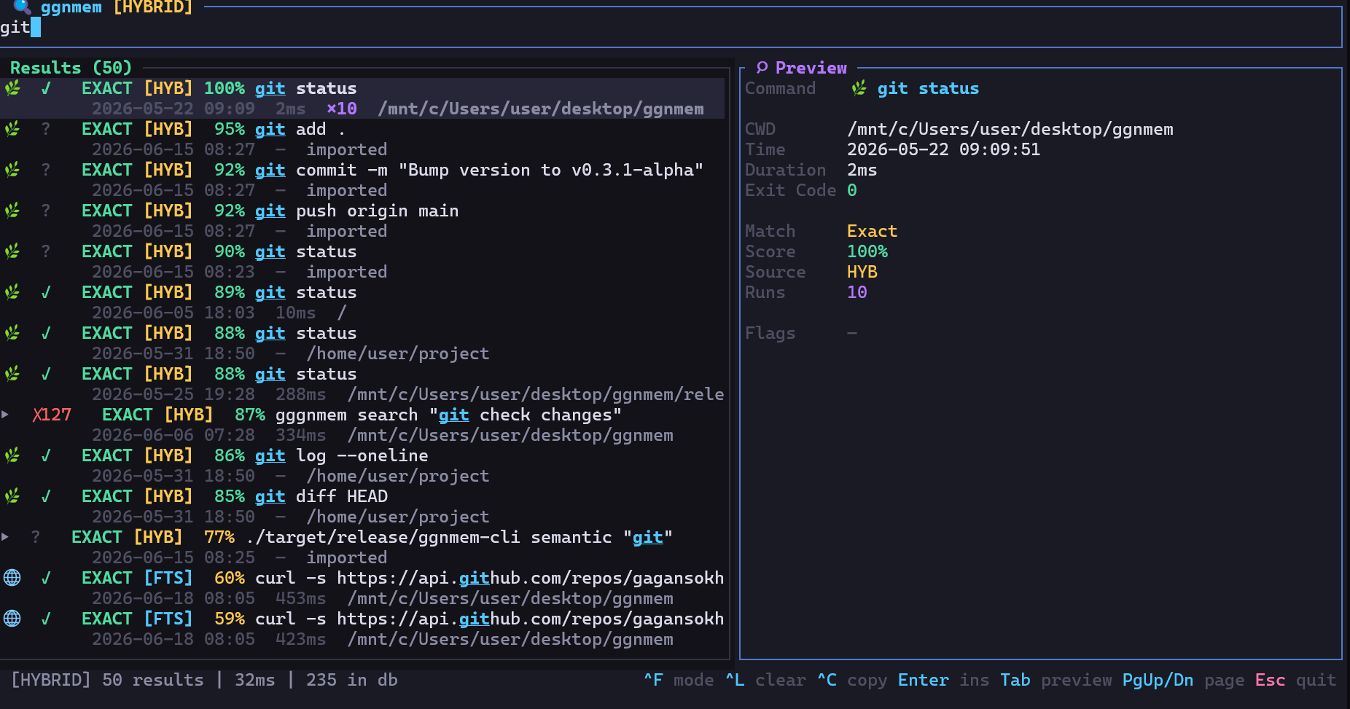Click the '/home/user/project' path under git diff HEAD

point(398,517)
